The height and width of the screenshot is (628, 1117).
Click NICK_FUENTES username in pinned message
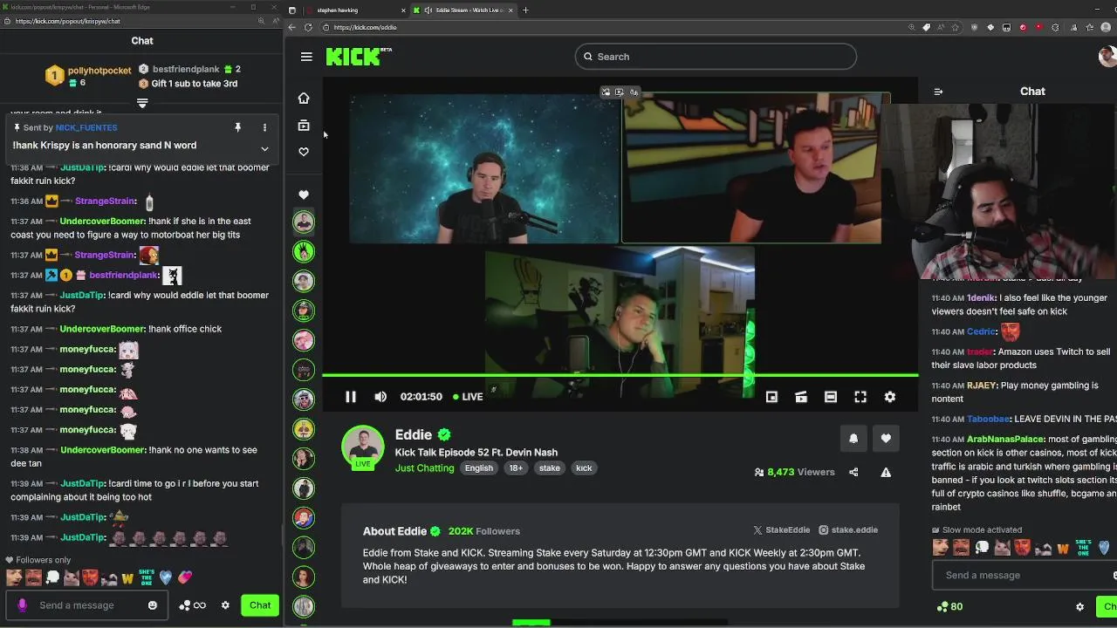86,128
